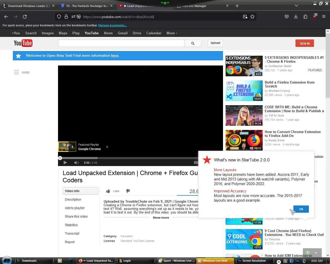
Task: Reload the current page
Action: tap(25, 17)
